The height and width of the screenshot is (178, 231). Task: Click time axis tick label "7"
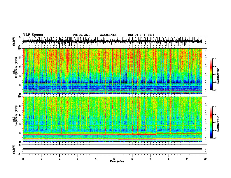click(x=150, y=159)
